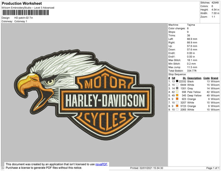Screen dimensions: 221x171
Task: Click the Harley-Davidson eagle design preview
Action: point(84,94)
